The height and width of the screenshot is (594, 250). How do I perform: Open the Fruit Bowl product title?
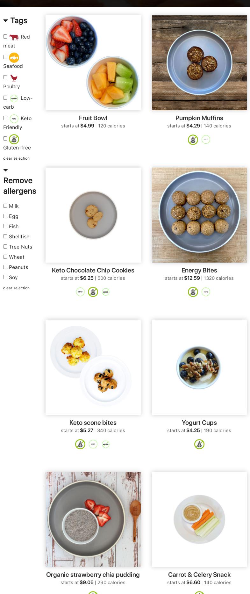coord(93,118)
